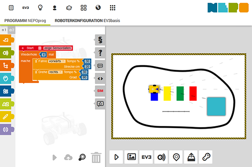Open the Action (Aktion) block category
Image resolution: width=252 pixels, height=167 pixels.
coord(6,40)
